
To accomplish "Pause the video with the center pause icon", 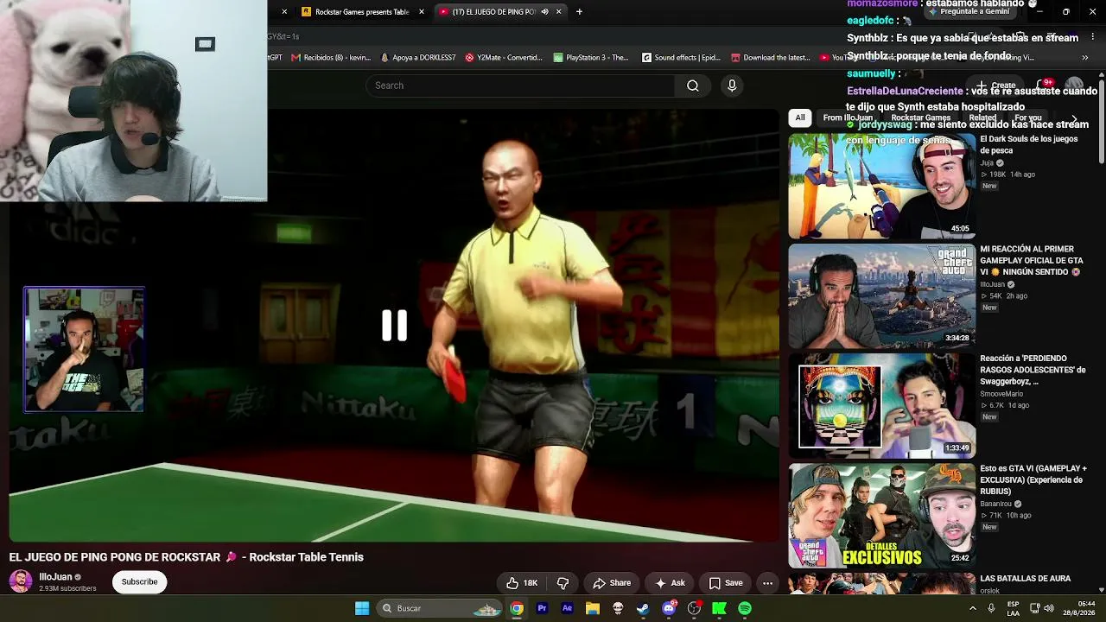I will tap(395, 325).
